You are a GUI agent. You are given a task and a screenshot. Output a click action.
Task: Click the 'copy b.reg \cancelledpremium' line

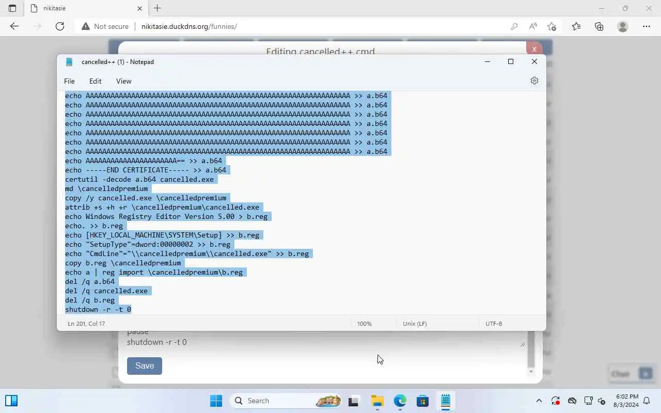[123, 263]
